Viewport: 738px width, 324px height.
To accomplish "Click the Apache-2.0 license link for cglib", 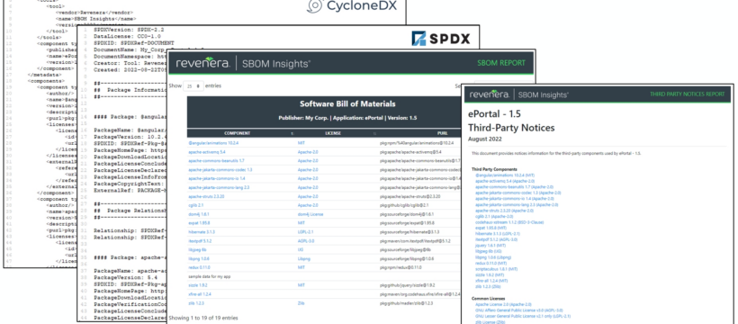I will click(x=308, y=205).
